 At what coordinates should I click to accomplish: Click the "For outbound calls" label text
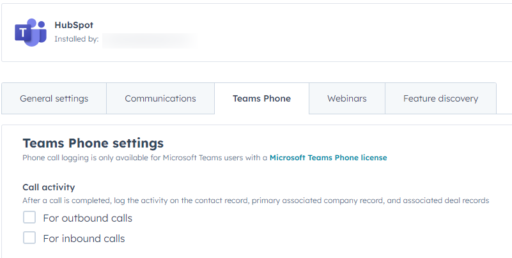88,218
